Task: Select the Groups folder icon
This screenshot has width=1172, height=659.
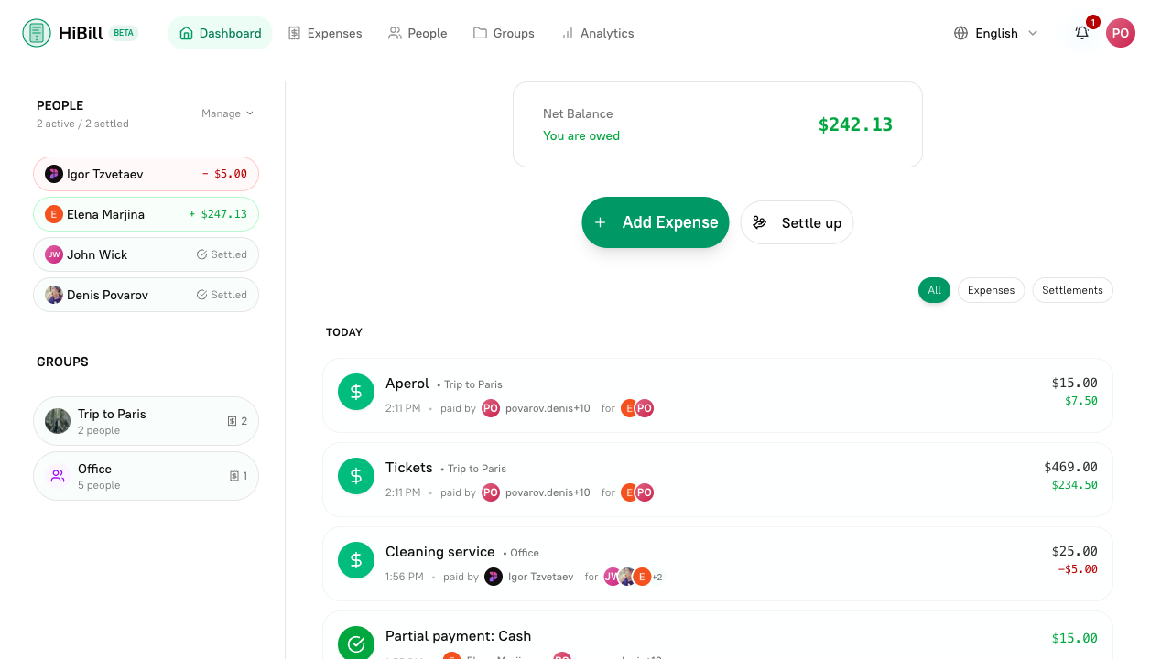Action: (x=479, y=33)
